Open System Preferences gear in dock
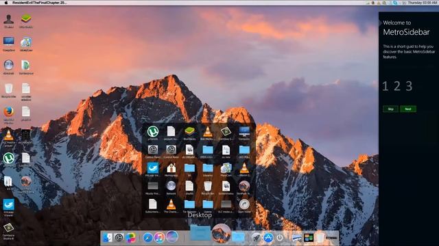The width and height of the screenshot is (439, 246). click(119, 238)
